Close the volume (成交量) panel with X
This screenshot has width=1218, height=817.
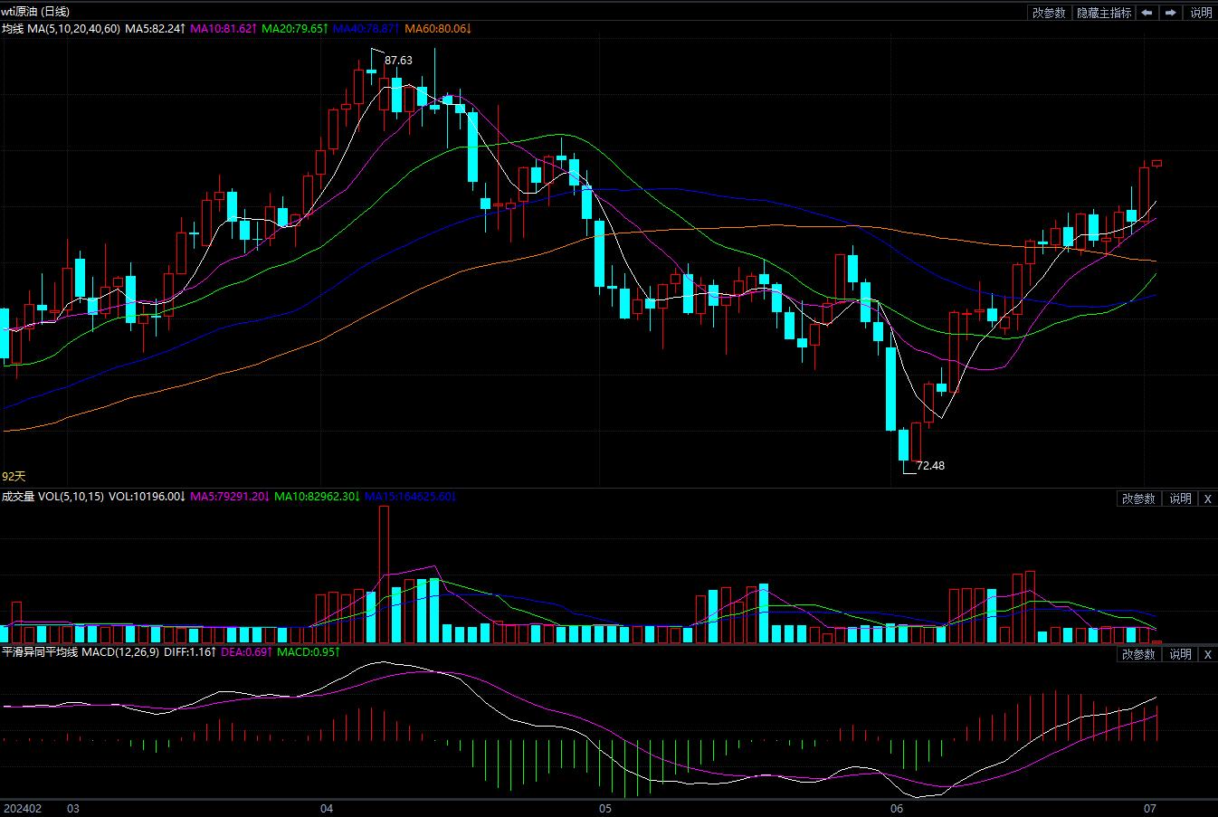pyautogui.click(x=1207, y=499)
